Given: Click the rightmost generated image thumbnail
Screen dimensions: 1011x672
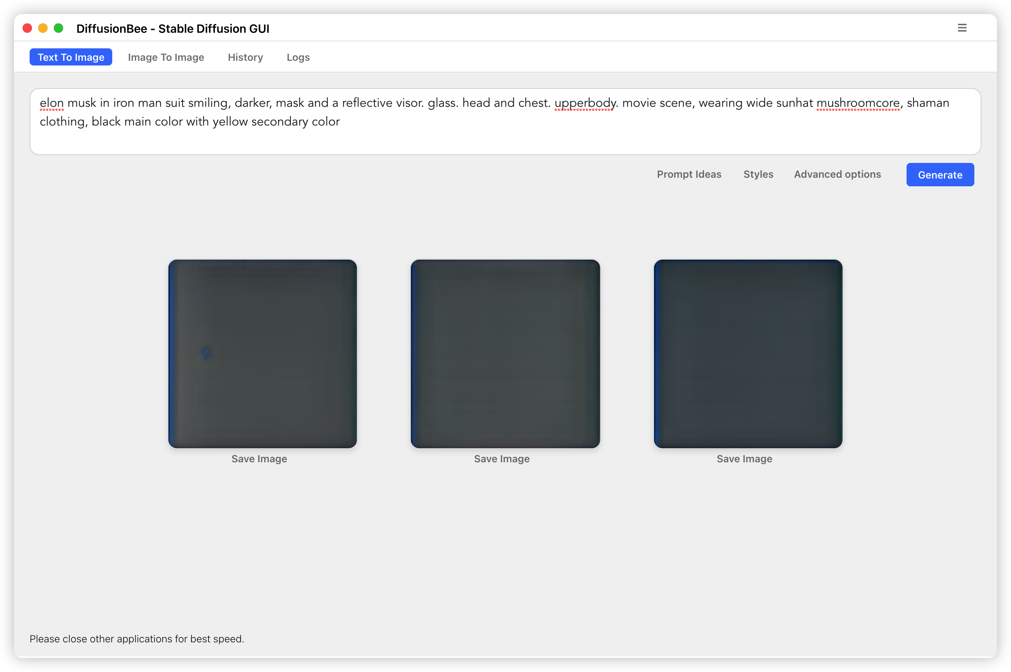Looking at the screenshot, I should tap(748, 353).
